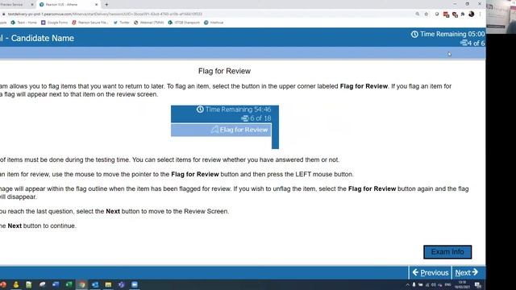516x290 pixels.
Task: Open the Outlook icon in the taskbar
Action: pos(95,284)
